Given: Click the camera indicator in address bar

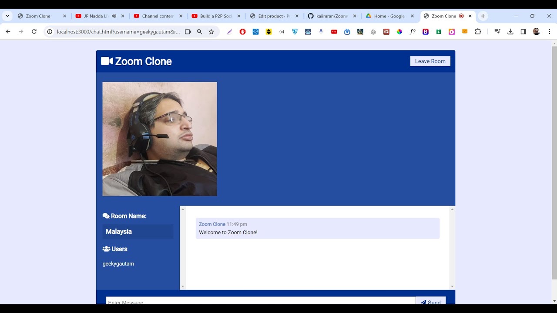Looking at the screenshot, I should point(188,32).
